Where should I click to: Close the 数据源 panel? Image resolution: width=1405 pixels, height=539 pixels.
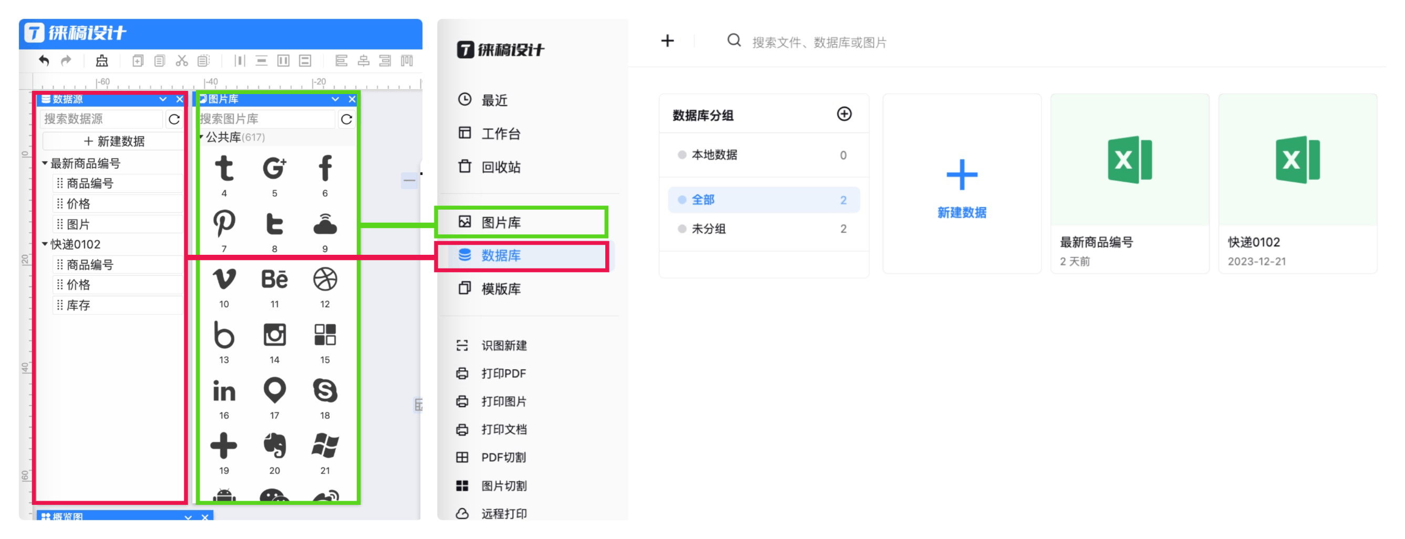(x=179, y=99)
